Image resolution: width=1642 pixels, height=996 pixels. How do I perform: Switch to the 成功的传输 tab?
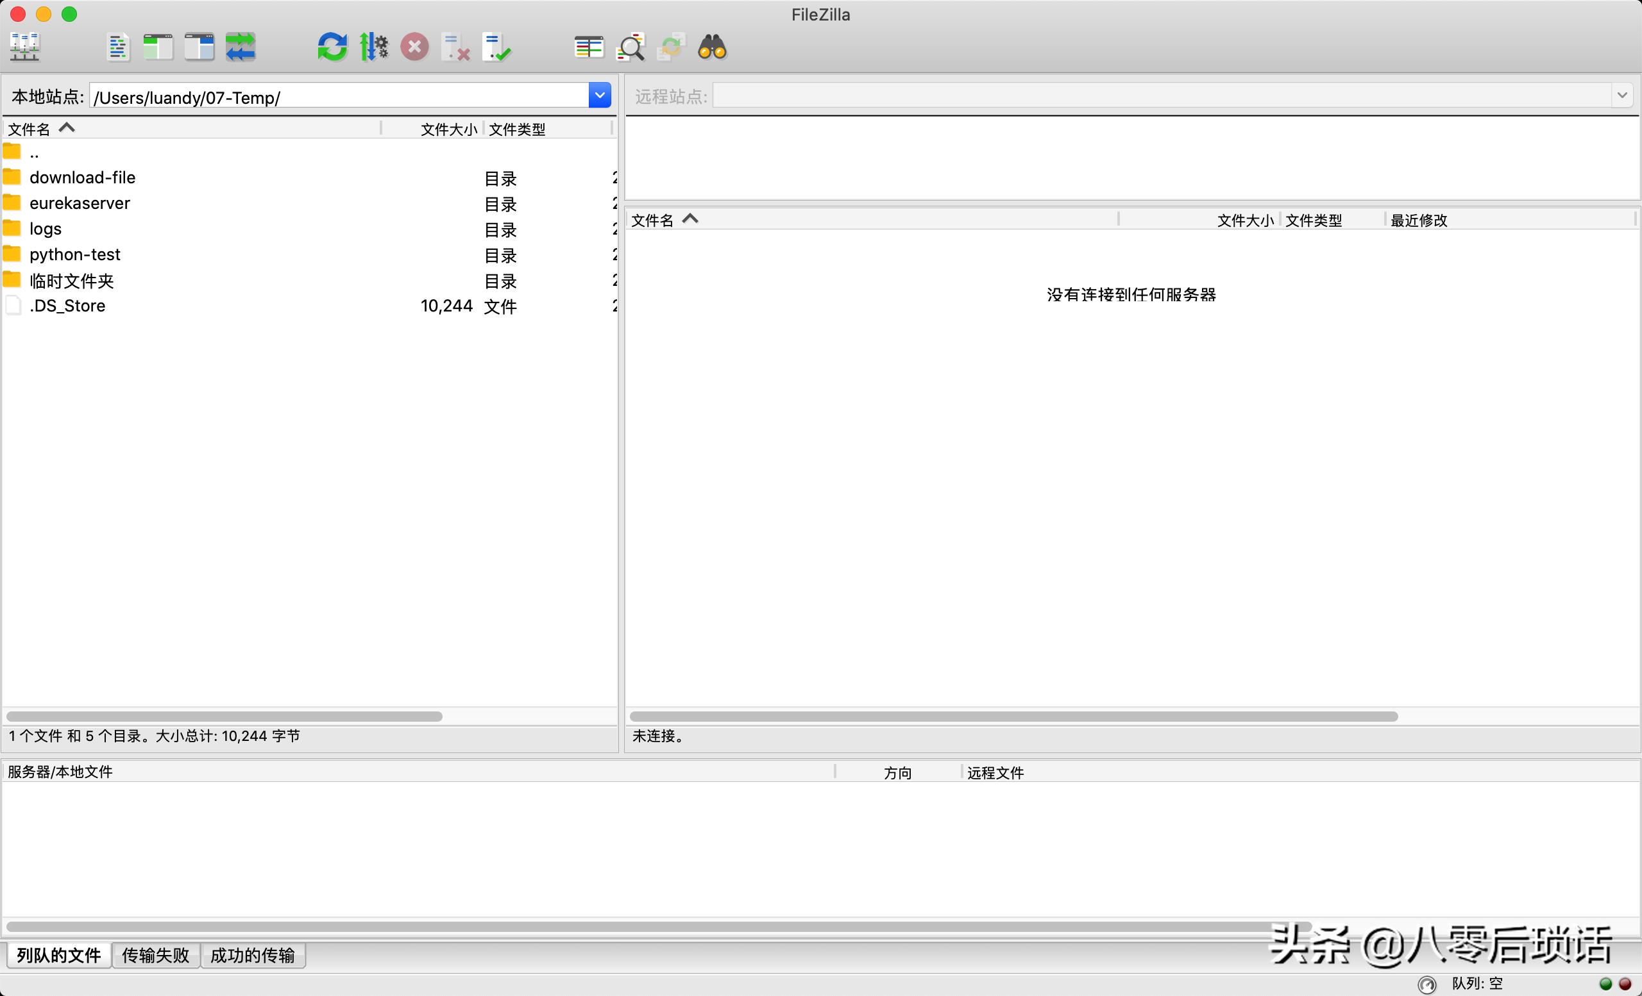tap(253, 956)
